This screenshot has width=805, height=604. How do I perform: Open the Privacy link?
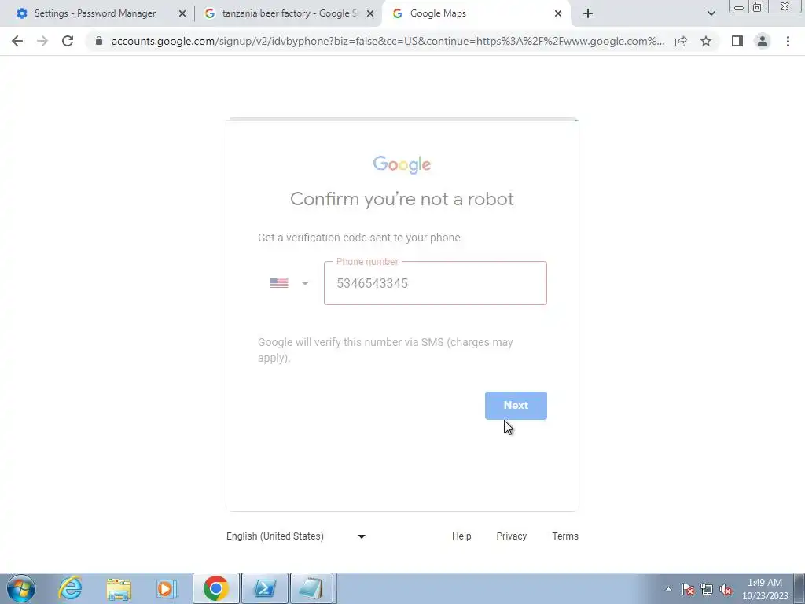tap(511, 536)
